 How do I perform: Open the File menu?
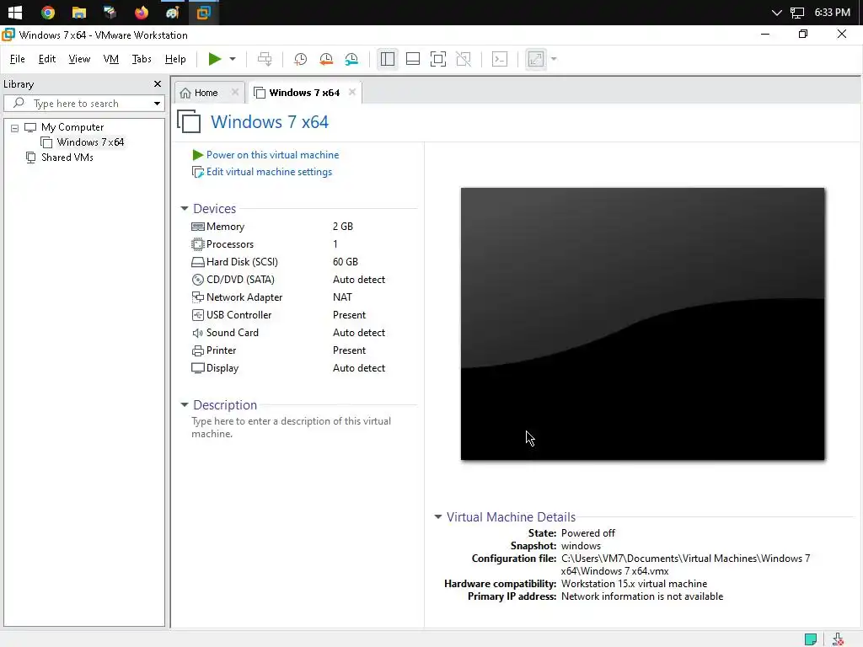17,59
